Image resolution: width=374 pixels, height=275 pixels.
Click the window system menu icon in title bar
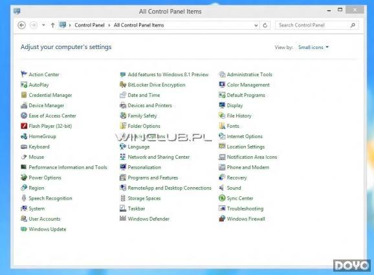click(17, 11)
